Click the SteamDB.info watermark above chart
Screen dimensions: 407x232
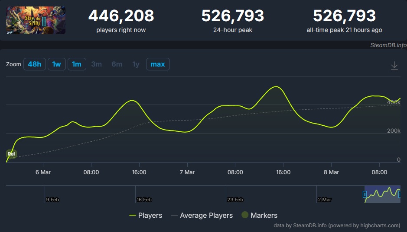[388, 44]
